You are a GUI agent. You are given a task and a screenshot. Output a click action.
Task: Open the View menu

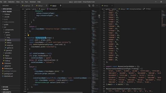[x=18, y=2]
